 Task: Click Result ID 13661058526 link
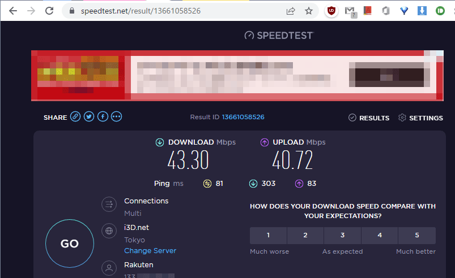[243, 117]
